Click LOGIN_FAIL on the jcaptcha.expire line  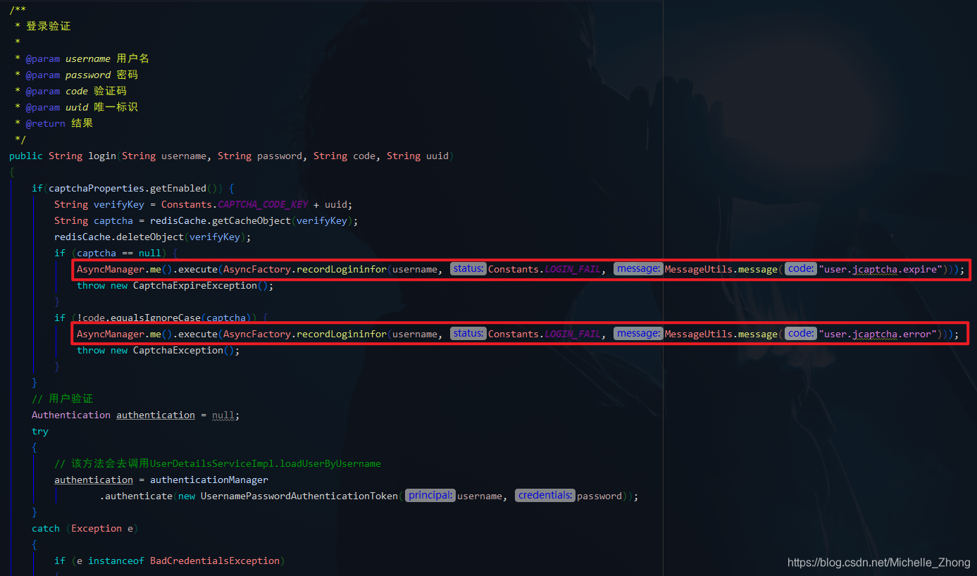573,269
